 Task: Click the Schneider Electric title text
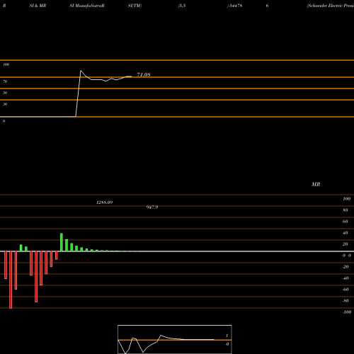330,6
